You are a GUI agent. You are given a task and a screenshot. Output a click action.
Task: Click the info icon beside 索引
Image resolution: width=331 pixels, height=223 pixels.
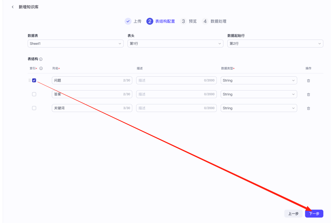(x=41, y=68)
